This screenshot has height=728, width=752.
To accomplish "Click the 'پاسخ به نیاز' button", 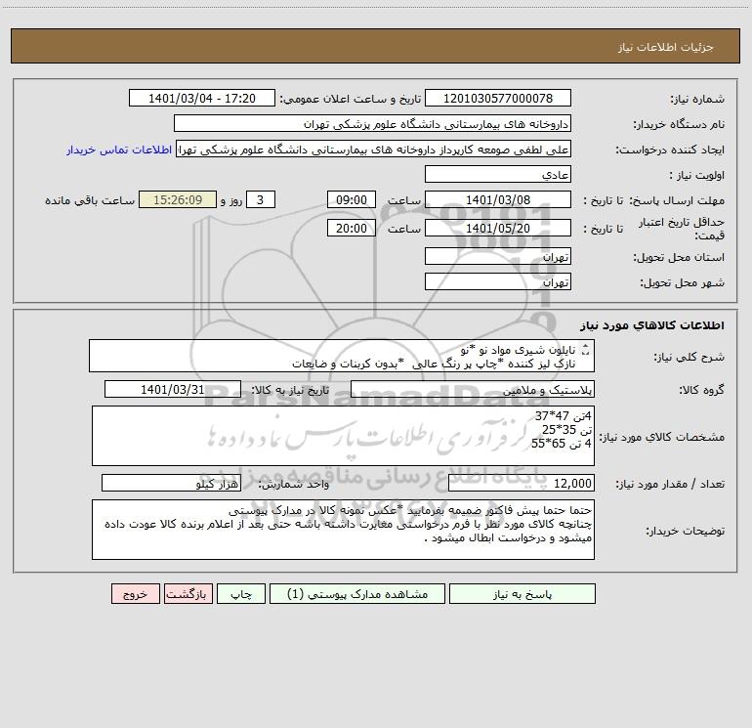I will pyautogui.click(x=522, y=593).
